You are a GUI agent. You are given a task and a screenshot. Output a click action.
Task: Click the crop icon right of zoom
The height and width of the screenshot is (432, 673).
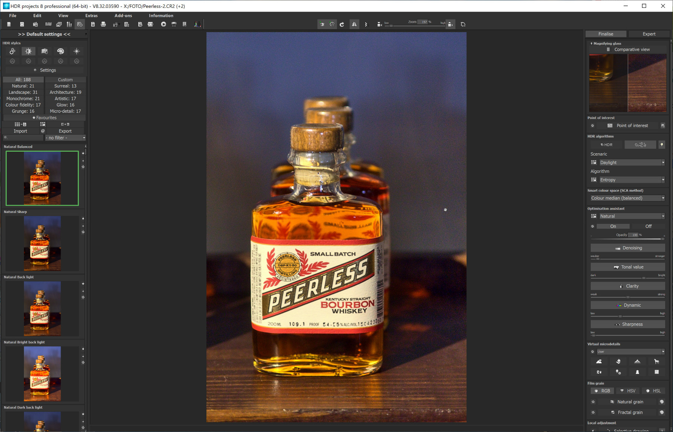[x=463, y=24]
